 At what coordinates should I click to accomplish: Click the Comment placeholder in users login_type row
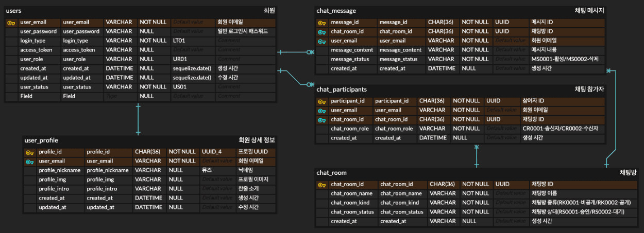(x=229, y=41)
